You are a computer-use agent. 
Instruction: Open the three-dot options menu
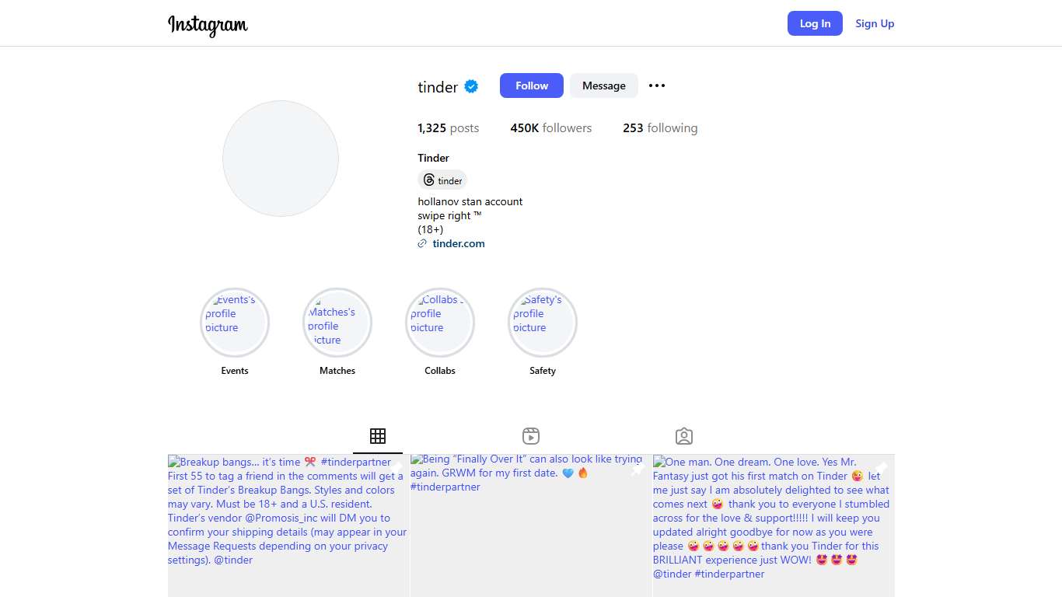[657, 86]
